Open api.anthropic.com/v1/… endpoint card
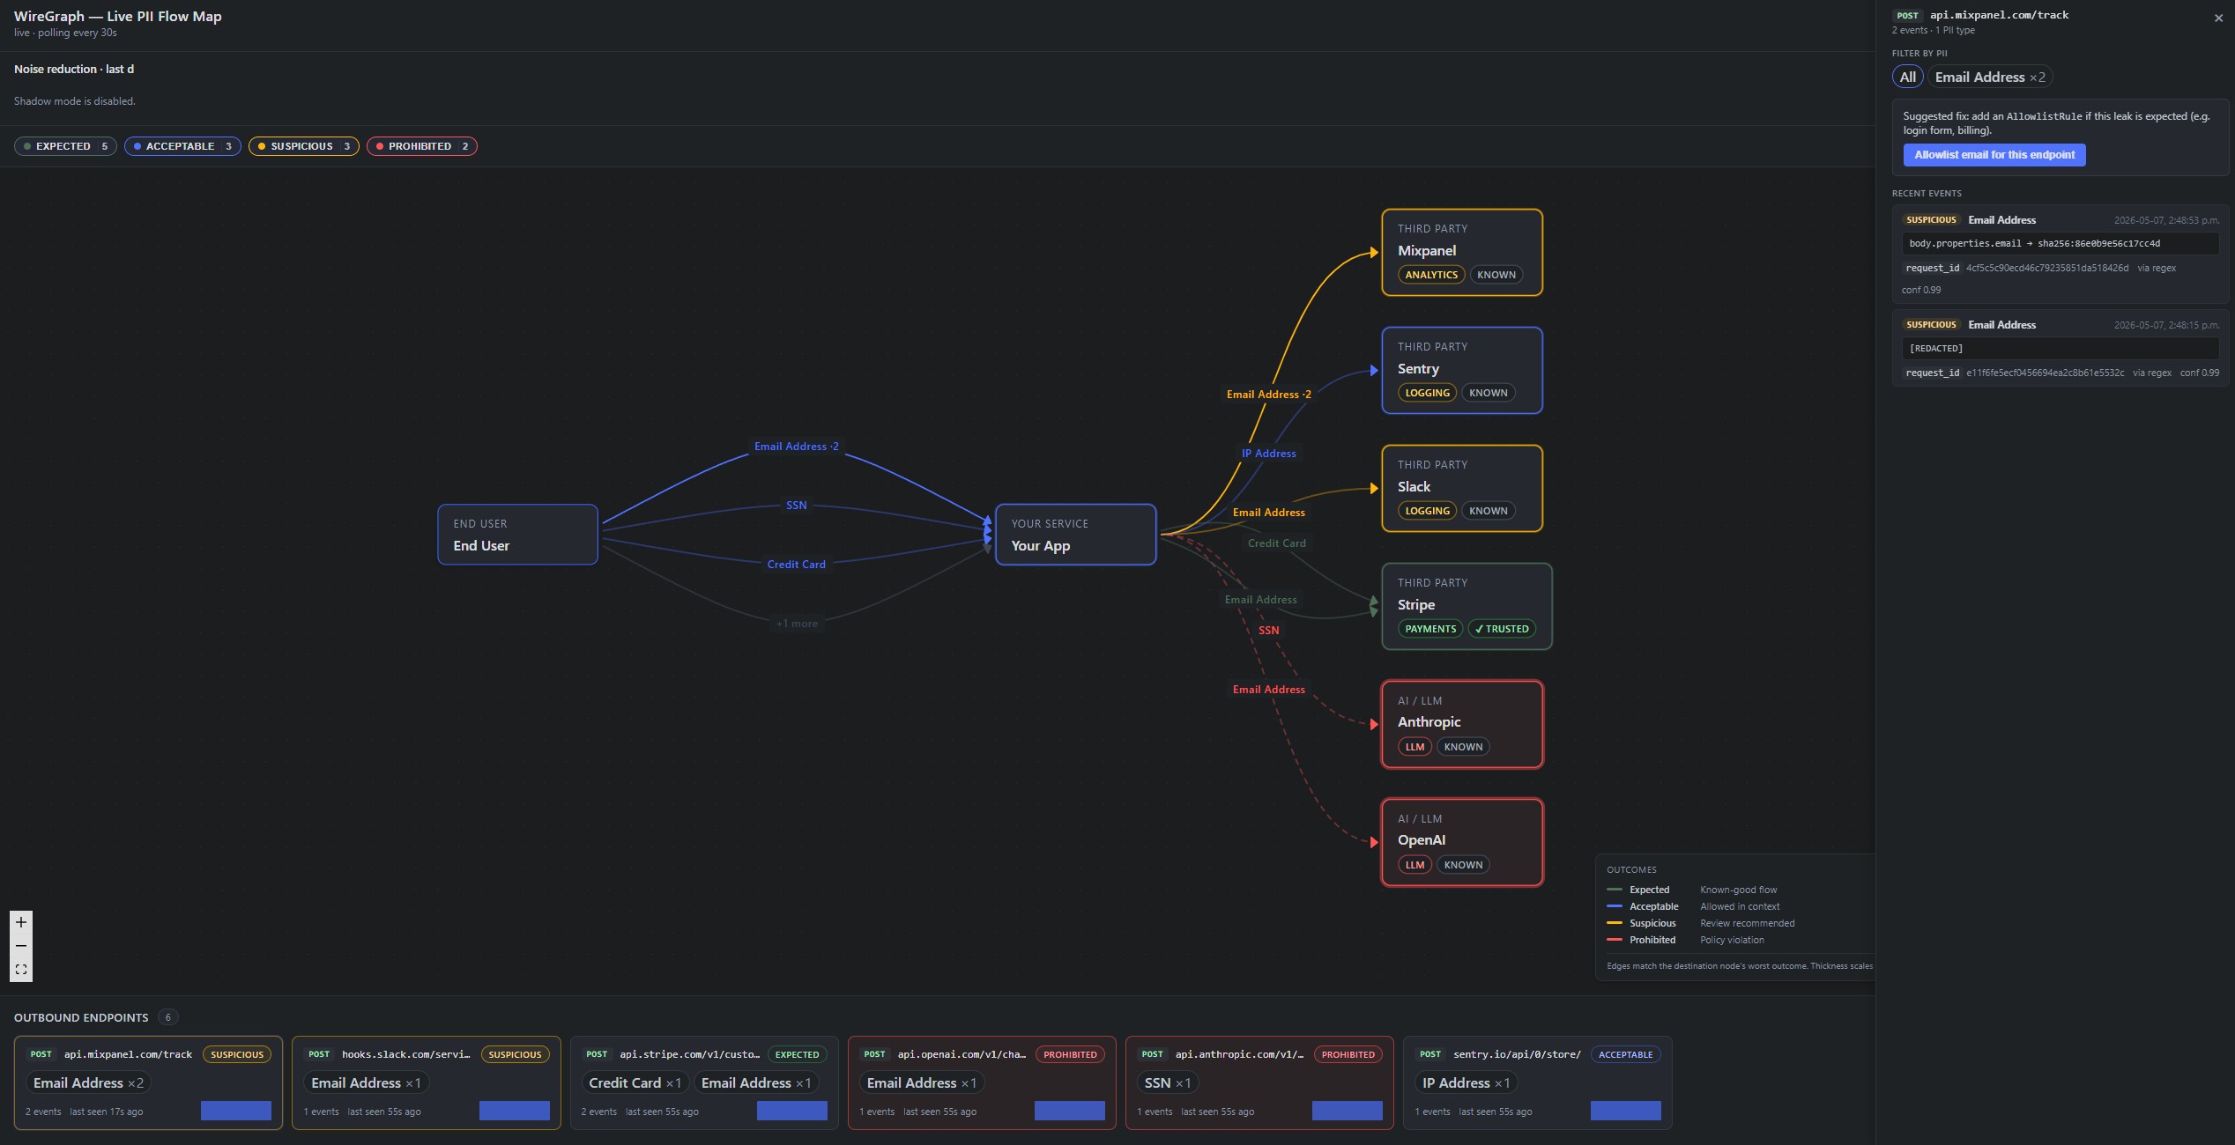This screenshot has height=1145, width=2235. pos(1259,1082)
